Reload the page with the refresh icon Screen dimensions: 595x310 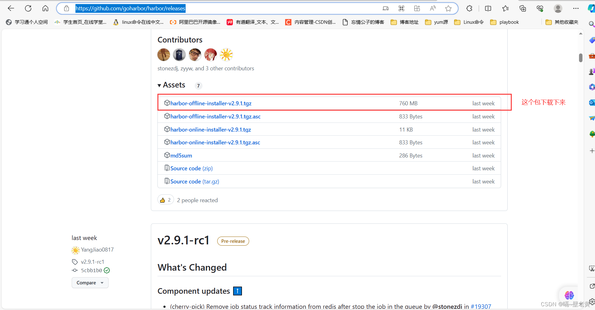pyautogui.click(x=28, y=8)
